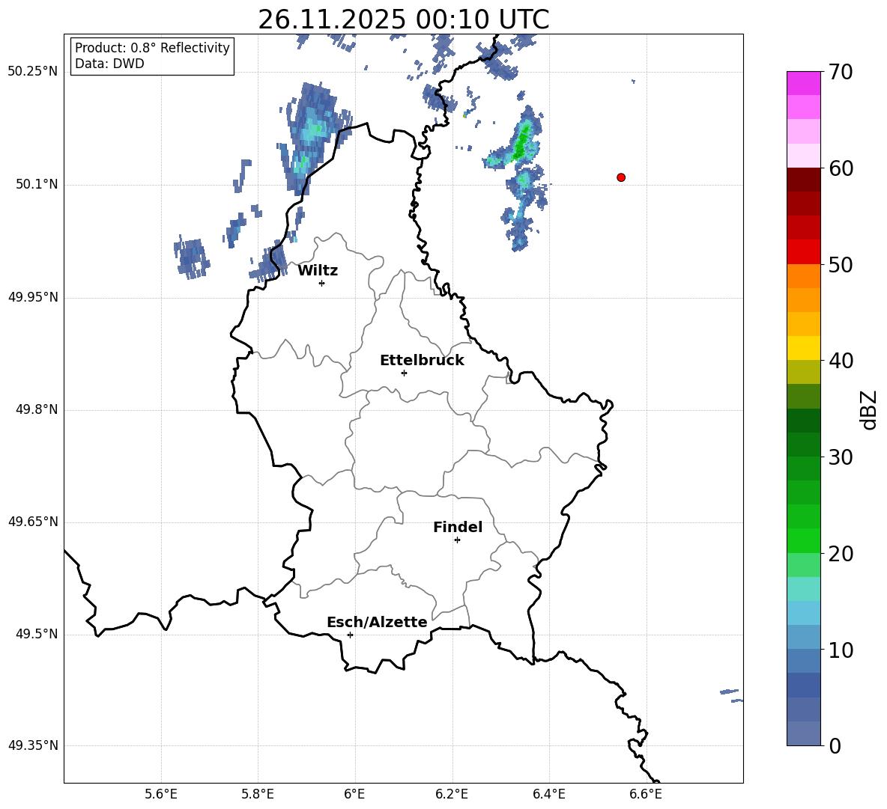The image size is (887, 809).
Task: Click the orange colorbar band just below 50
Action: (x=804, y=276)
